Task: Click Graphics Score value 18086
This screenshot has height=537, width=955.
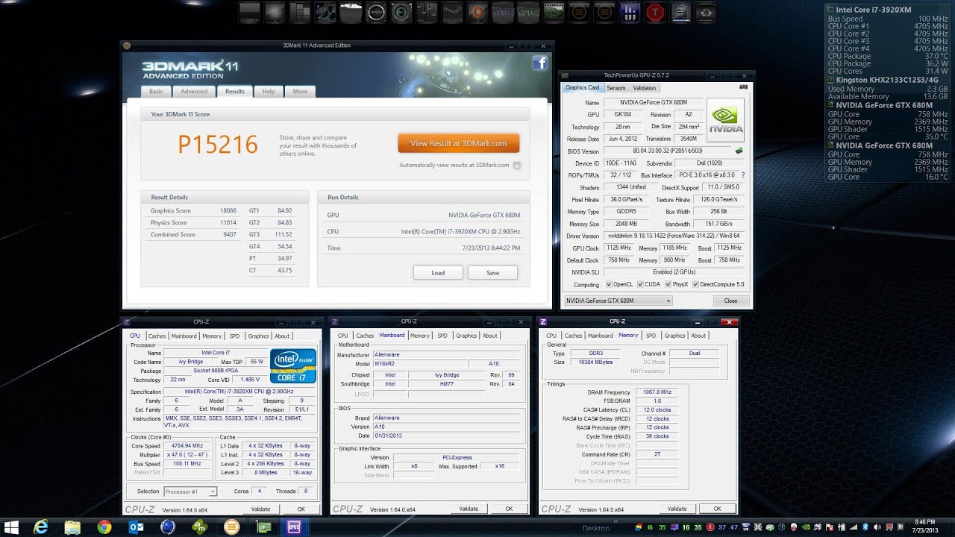Action: (x=228, y=211)
